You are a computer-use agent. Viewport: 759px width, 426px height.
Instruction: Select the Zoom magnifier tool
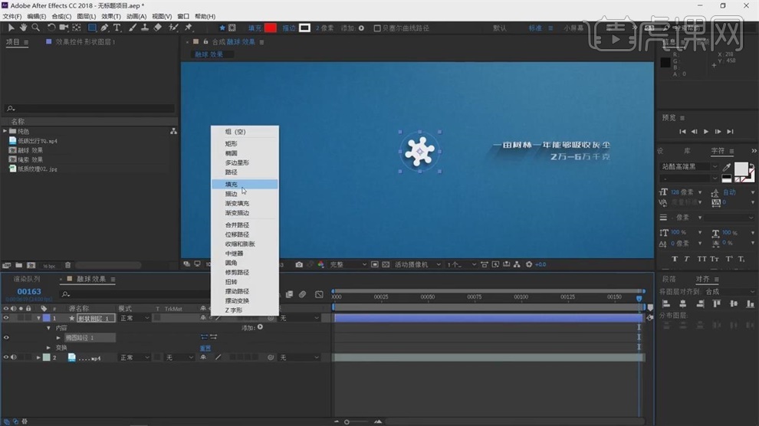click(35, 28)
